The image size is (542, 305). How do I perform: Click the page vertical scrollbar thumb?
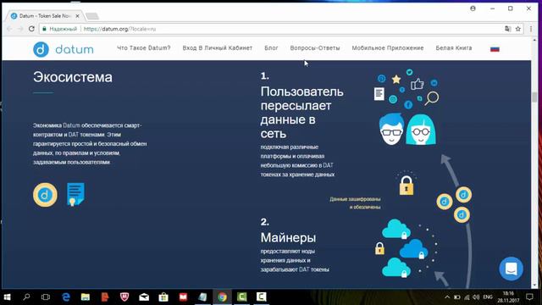click(534, 97)
